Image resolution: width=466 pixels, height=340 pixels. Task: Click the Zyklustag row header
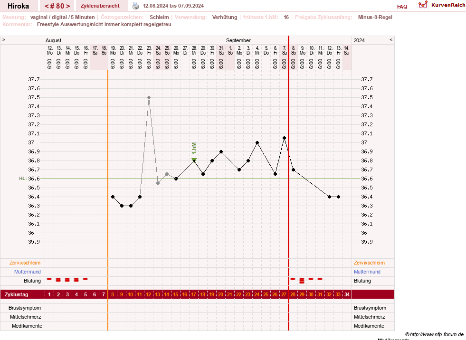coord(17,294)
